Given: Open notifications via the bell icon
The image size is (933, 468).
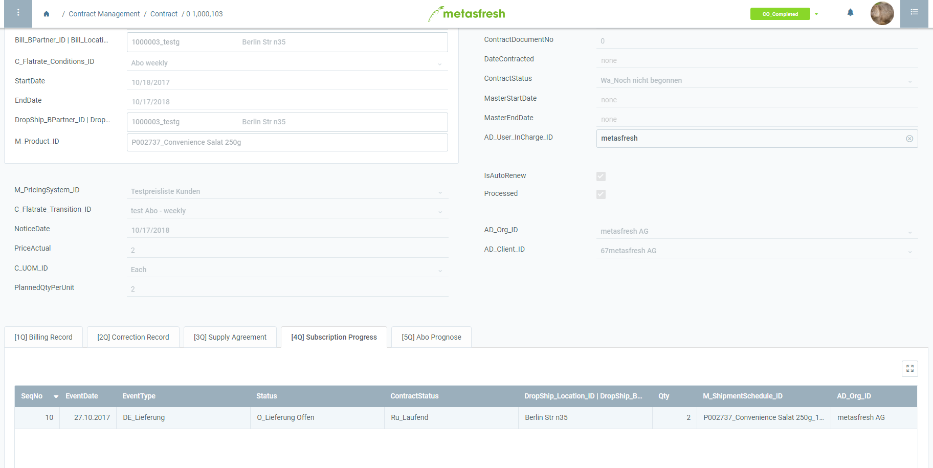Looking at the screenshot, I should (x=850, y=12).
